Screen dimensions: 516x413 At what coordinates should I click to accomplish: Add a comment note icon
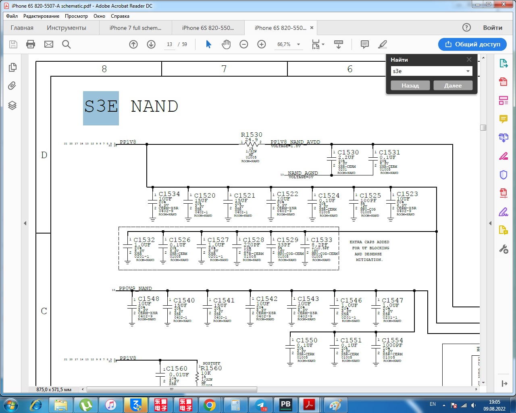365,44
